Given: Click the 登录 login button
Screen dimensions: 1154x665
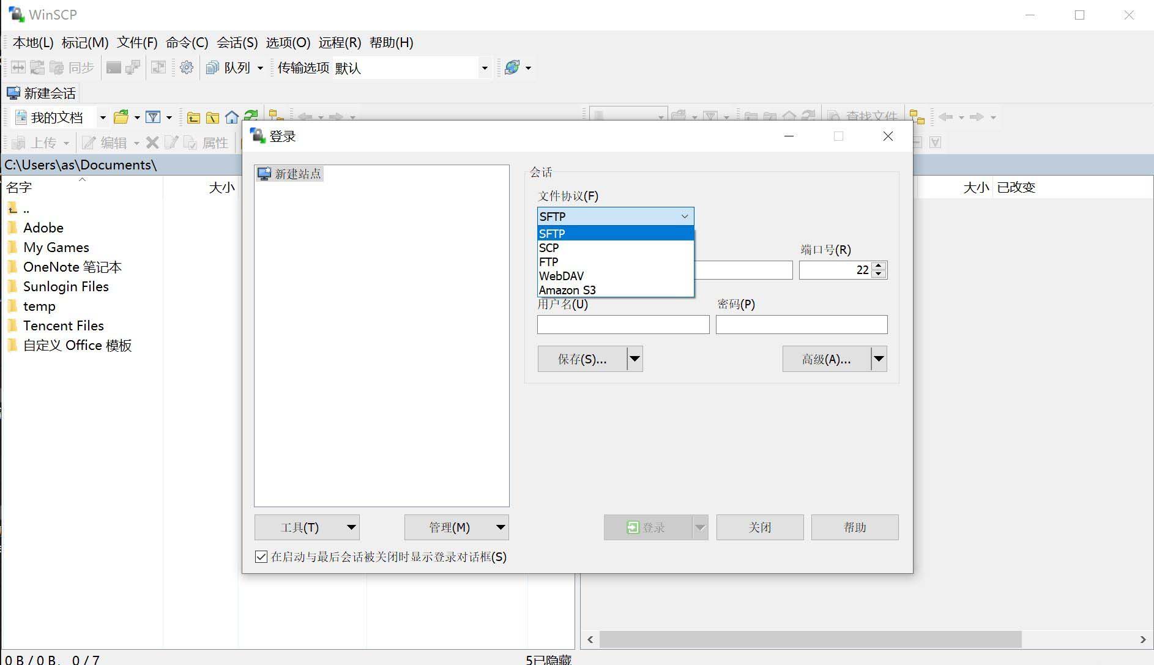Looking at the screenshot, I should click(x=647, y=527).
